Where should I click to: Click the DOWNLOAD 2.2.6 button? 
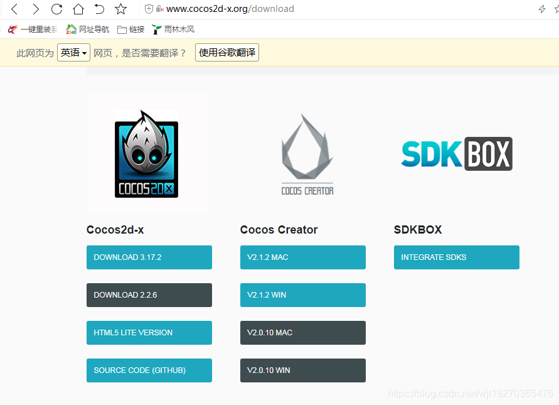pyautogui.click(x=149, y=295)
